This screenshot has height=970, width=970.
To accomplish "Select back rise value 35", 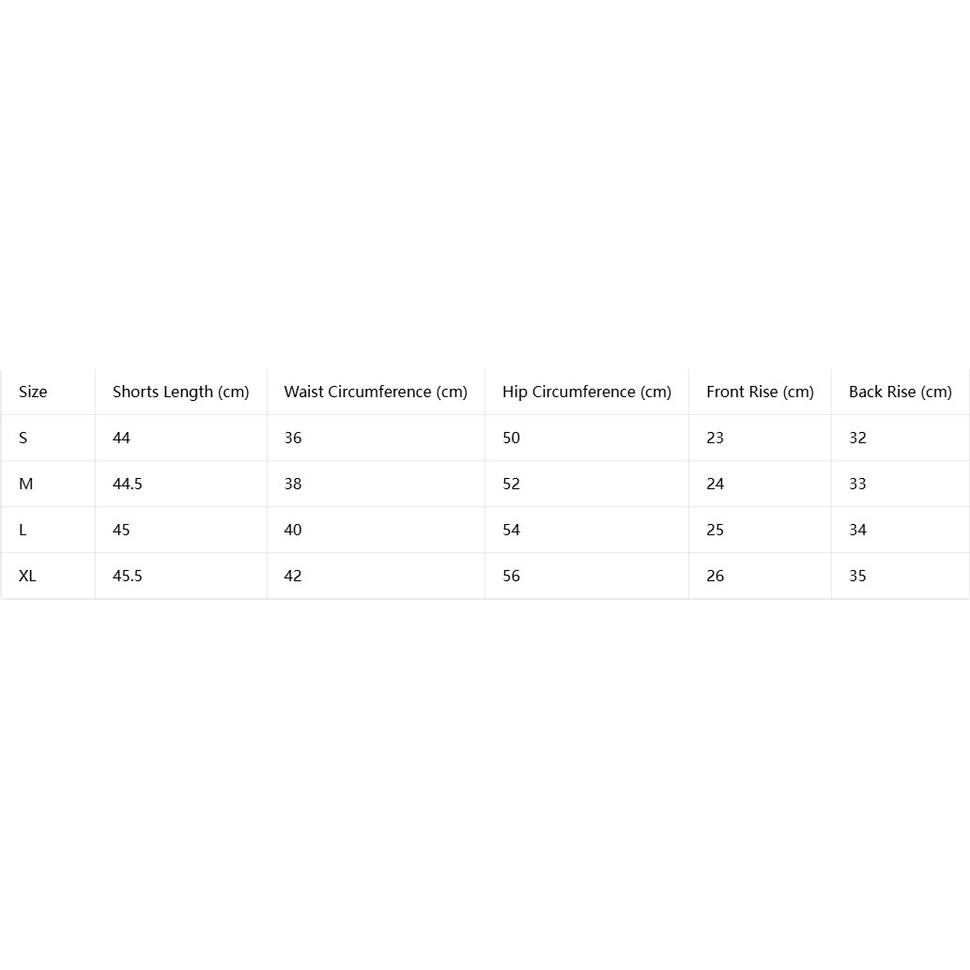I will [x=857, y=576].
